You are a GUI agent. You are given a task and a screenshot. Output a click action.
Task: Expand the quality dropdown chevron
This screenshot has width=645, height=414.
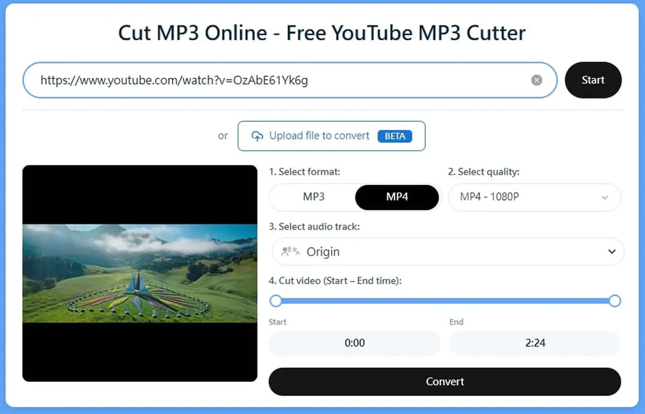pyautogui.click(x=605, y=198)
